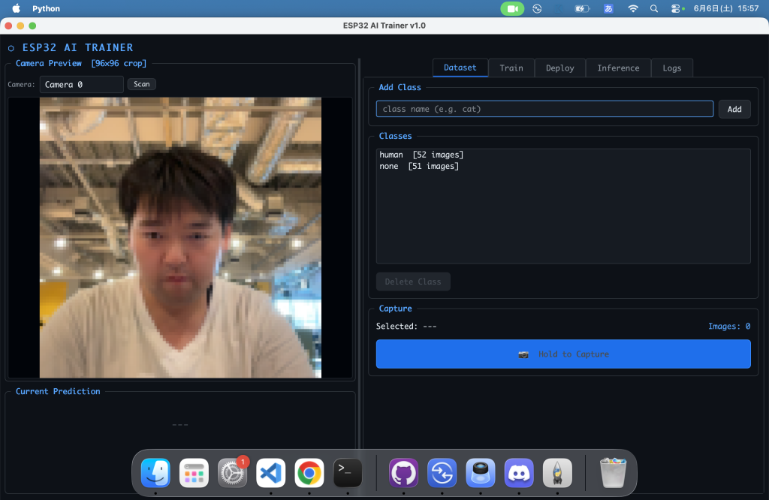The width and height of the screenshot is (769, 500).
Task: Open System Settings from the Dock
Action: point(232,473)
